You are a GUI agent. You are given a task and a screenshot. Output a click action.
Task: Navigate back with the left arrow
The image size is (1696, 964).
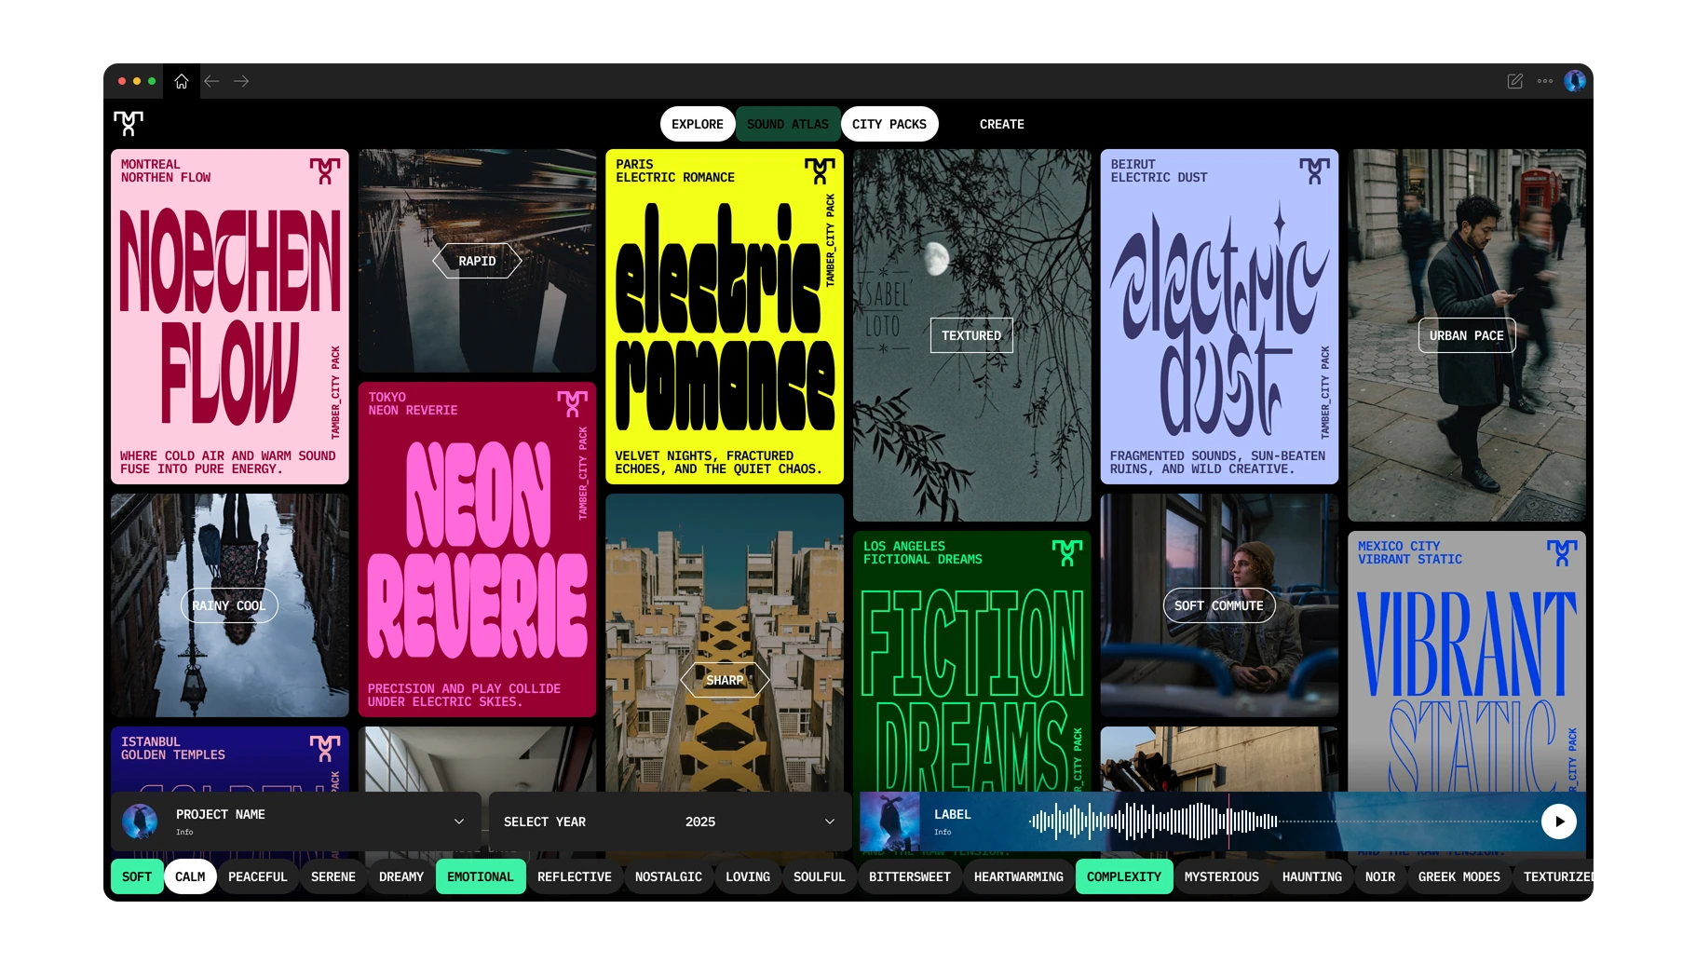click(211, 81)
